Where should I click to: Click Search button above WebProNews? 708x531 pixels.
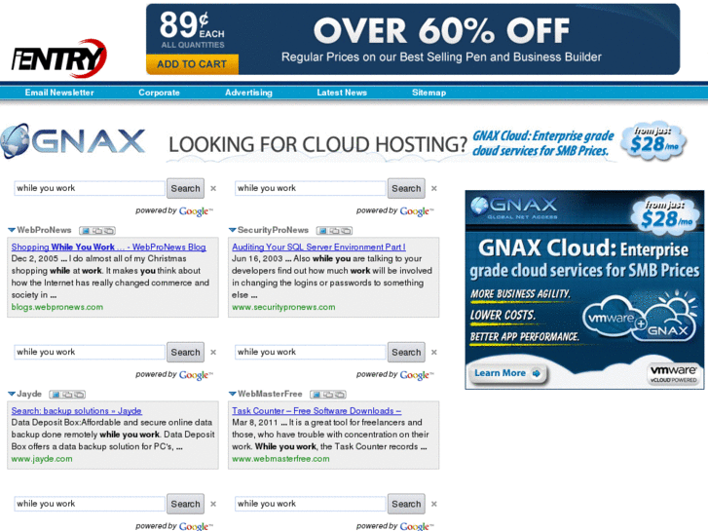185,188
